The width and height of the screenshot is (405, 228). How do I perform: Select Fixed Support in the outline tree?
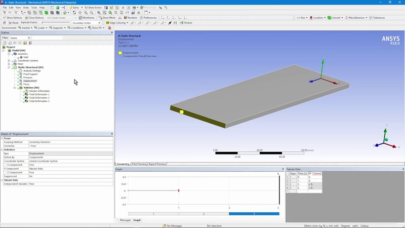click(30, 74)
